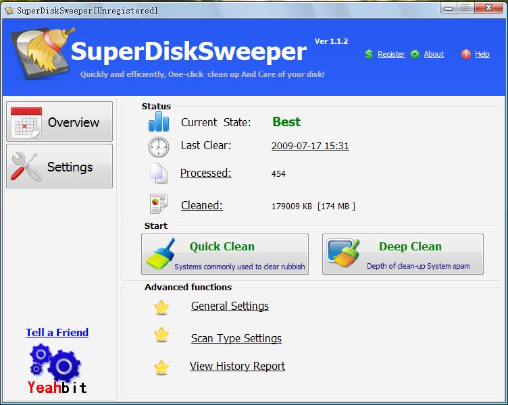Click the title bar application icon
508x405 pixels.
coord(9,11)
